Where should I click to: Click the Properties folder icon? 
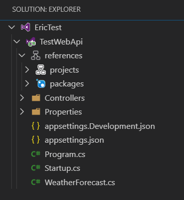(36, 112)
